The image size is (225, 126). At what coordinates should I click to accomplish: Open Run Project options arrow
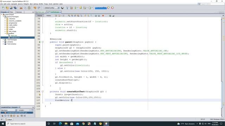pos(78,8)
